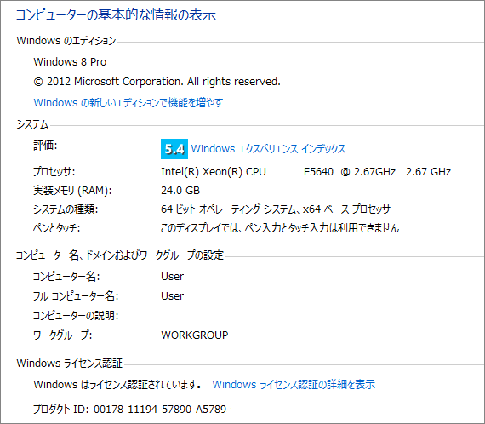This screenshot has width=485, height=424.
Task: Select the フル コンピューター名 value User
Action: [172, 296]
